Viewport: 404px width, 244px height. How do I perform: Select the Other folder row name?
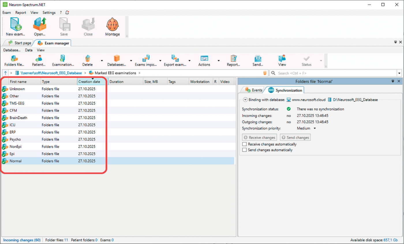coord(14,96)
